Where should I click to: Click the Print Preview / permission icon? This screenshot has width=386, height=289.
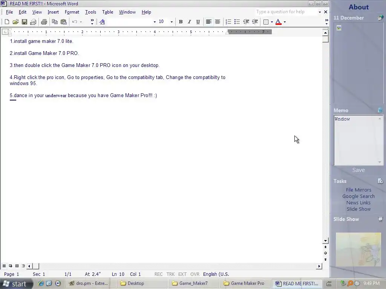33,22
